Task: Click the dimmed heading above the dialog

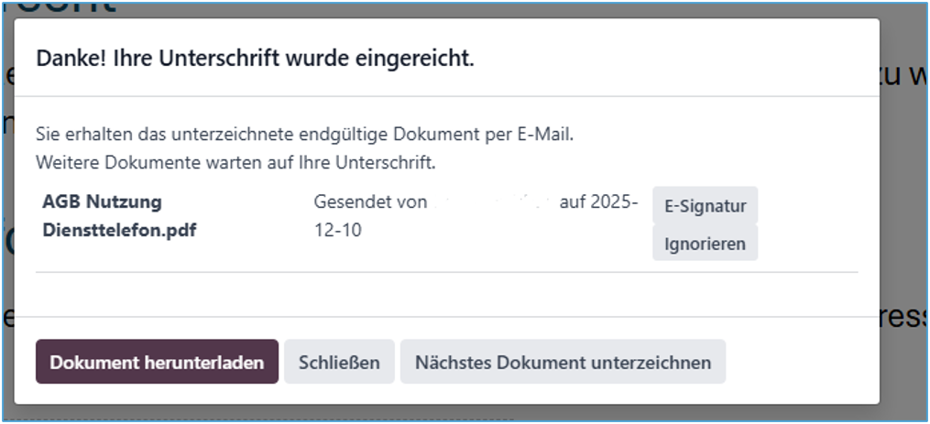Action: (73, 9)
